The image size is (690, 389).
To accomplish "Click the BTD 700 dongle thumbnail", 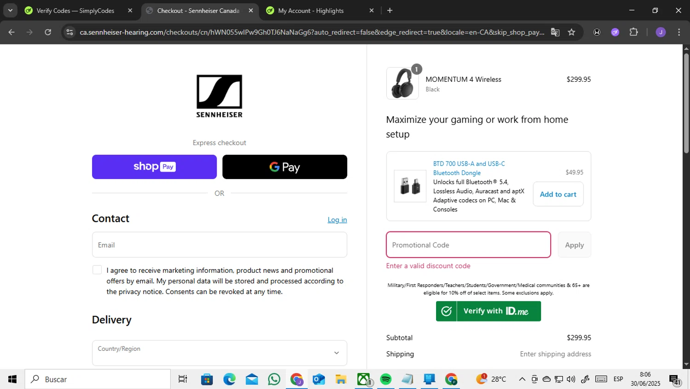I will (x=410, y=186).
